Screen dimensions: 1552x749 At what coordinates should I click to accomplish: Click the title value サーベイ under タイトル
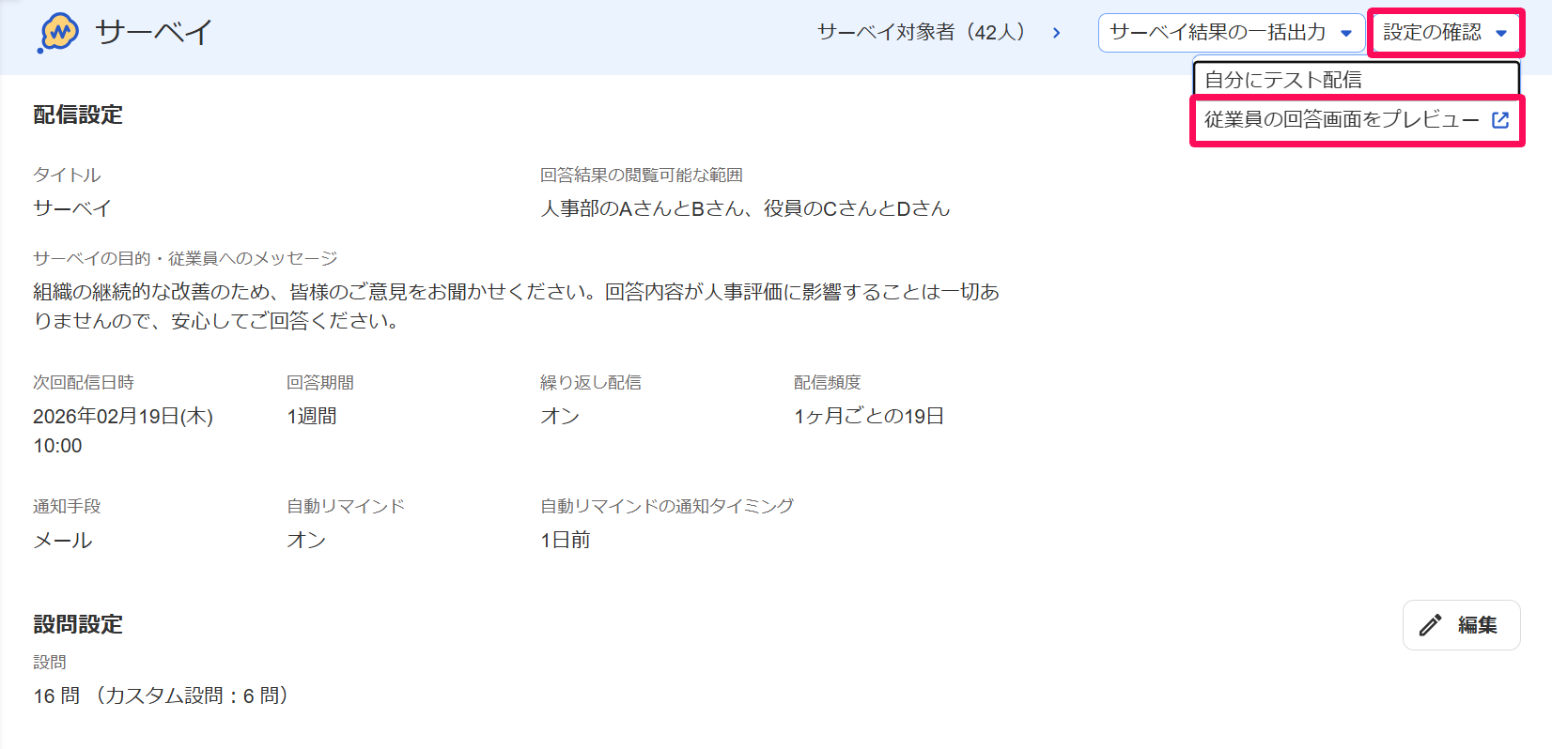(x=72, y=208)
